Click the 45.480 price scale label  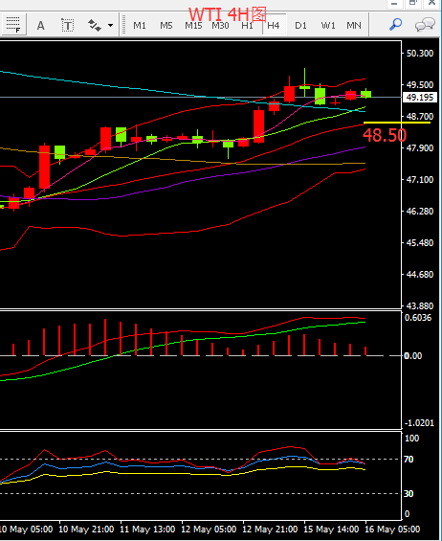click(x=420, y=242)
